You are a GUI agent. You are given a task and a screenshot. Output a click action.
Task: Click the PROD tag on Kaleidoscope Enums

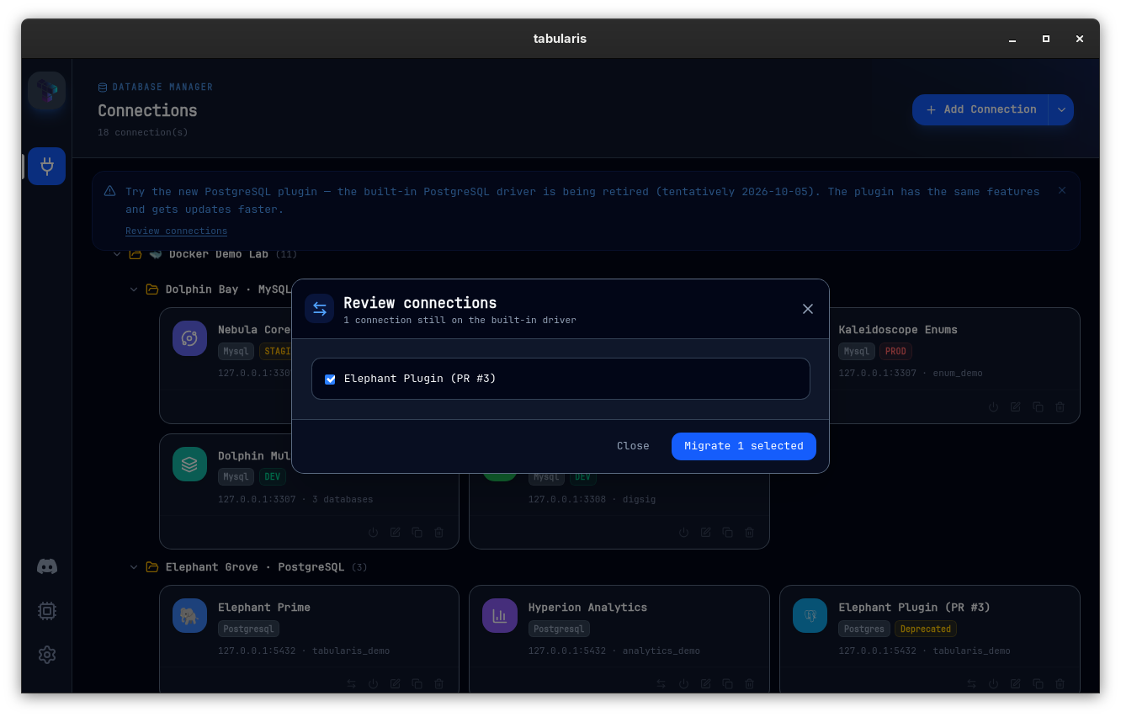click(x=896, y=351)
